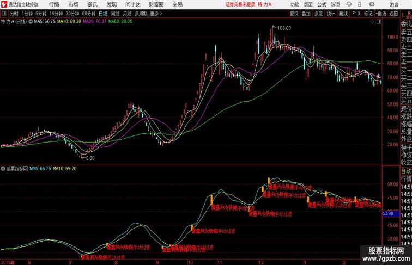The width and height of the screenshot is (412, 265).
Task: Open the main chart indicator dropdown beside 特力A
Action: [31, 22]
